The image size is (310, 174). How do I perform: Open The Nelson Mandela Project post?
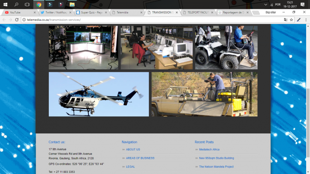click(216, 167)
